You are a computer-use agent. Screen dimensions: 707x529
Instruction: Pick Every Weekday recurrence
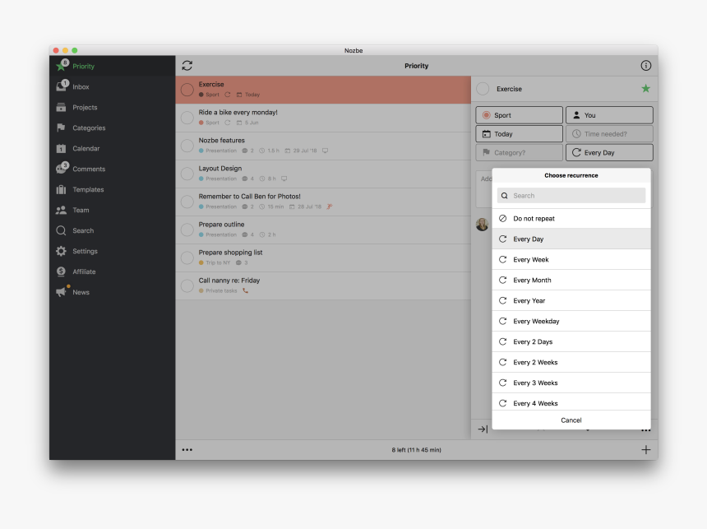click(x=571, y=321)
